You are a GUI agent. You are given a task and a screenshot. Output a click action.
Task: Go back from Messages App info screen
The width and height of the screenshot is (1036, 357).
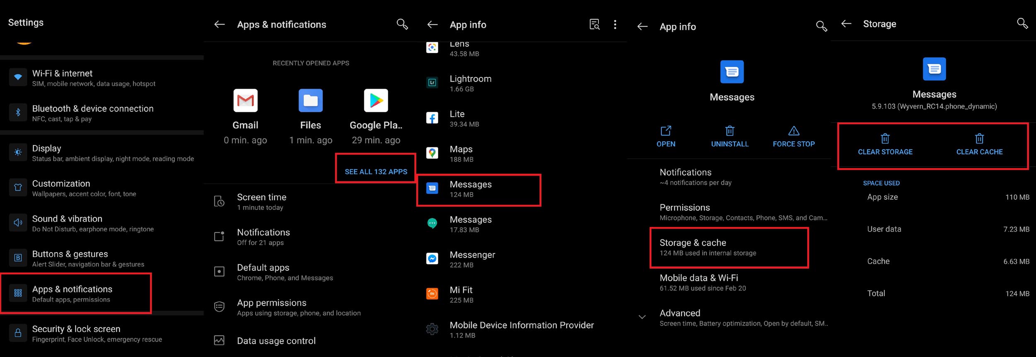[x=642, y=27]
